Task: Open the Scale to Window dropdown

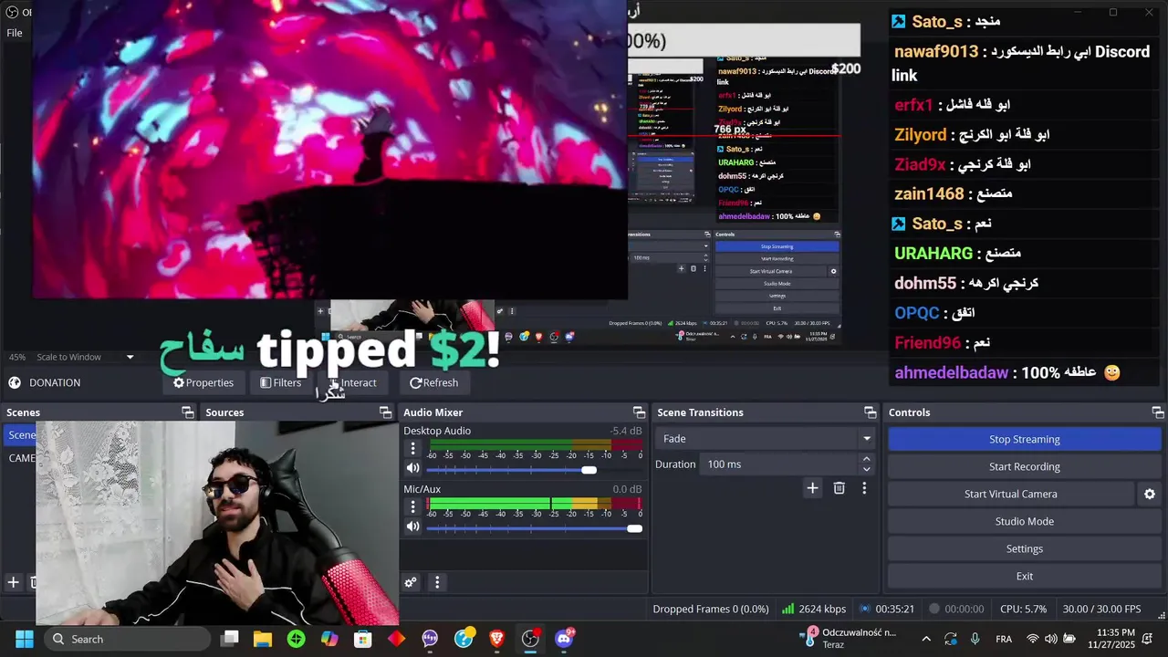Action: 86,357
